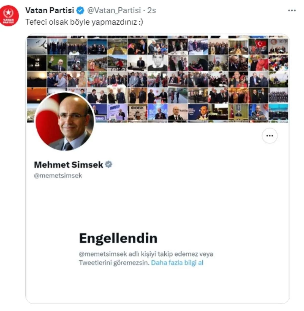Click the grey verified badge next to Mehmet Simsek
Viewport: 304px width, 311px height.
point(109,164)
